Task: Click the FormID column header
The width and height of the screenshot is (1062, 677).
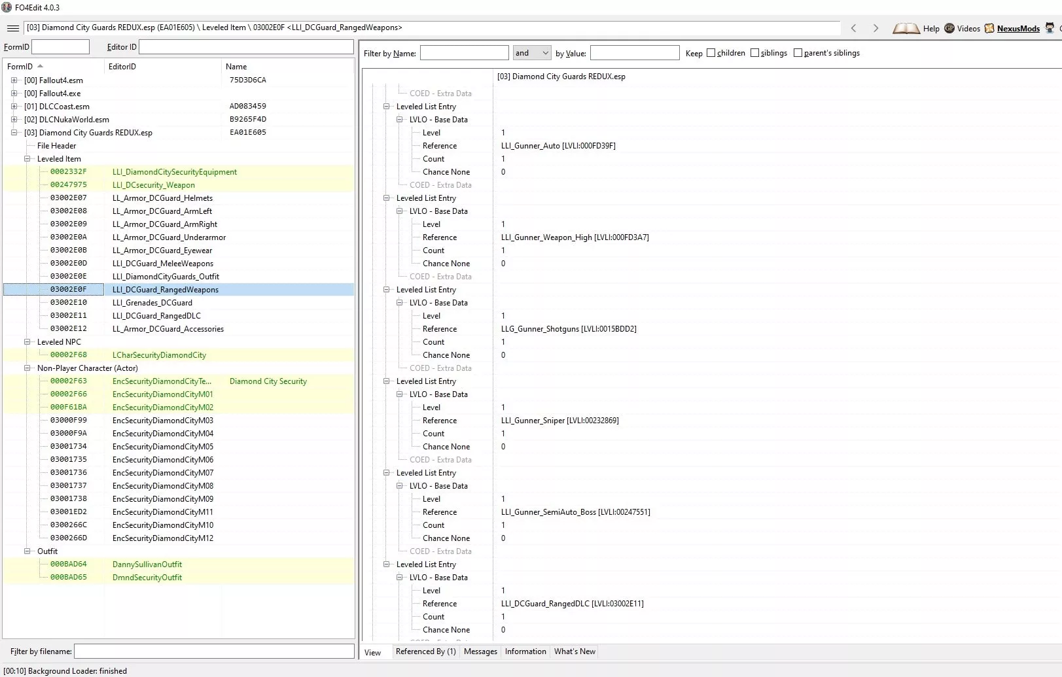Action: pyautogui.click(x=54, y=66)
